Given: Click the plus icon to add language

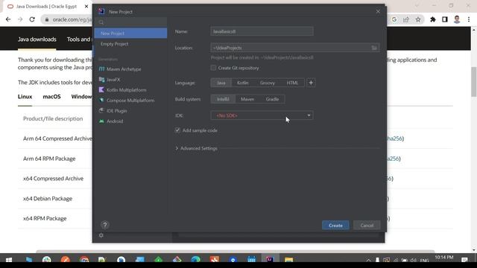Looking at the screenshot, I should pos(311,83).
